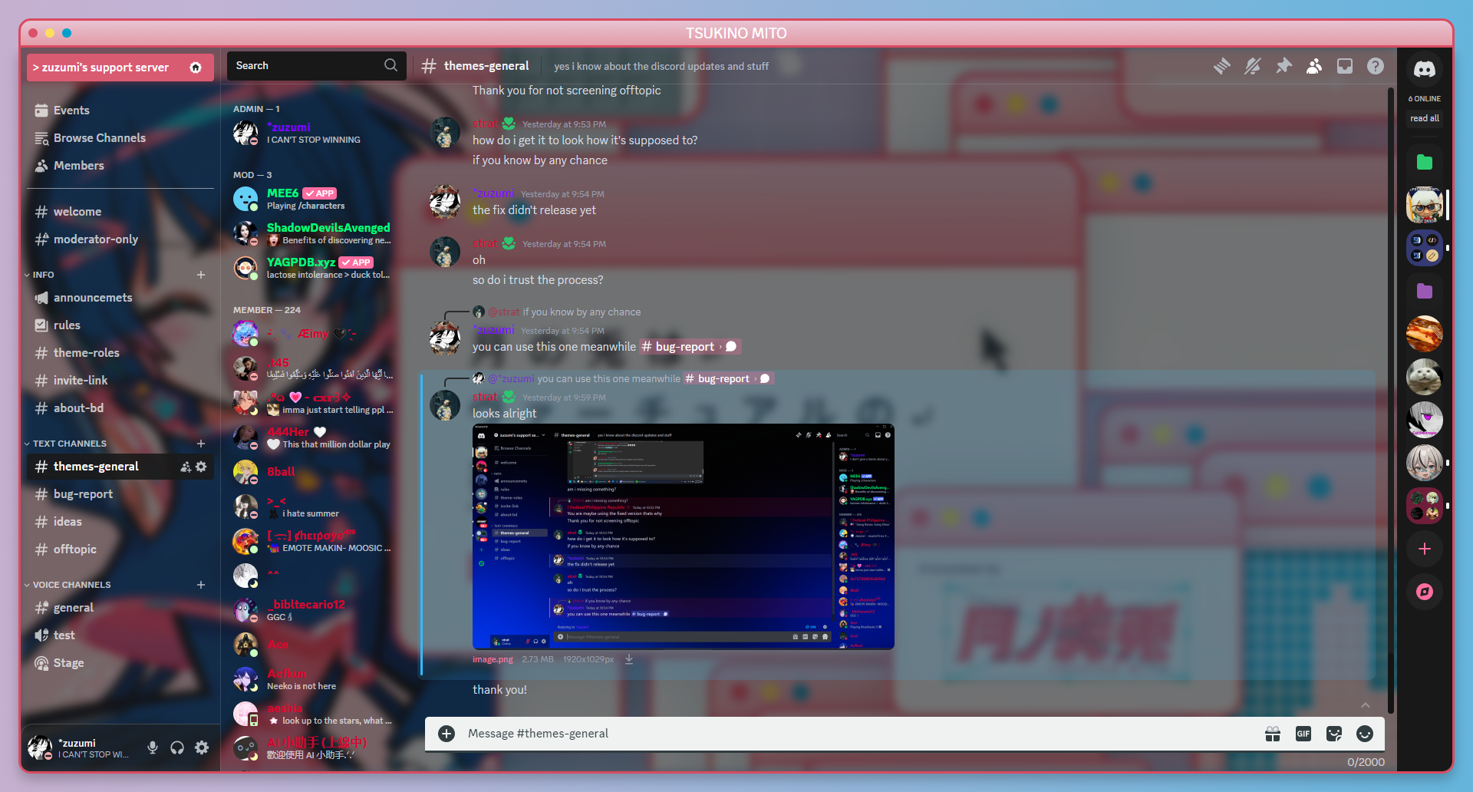Click the attach file plus icon
This screenshot has height=792, width=1473.
point(447,734)
